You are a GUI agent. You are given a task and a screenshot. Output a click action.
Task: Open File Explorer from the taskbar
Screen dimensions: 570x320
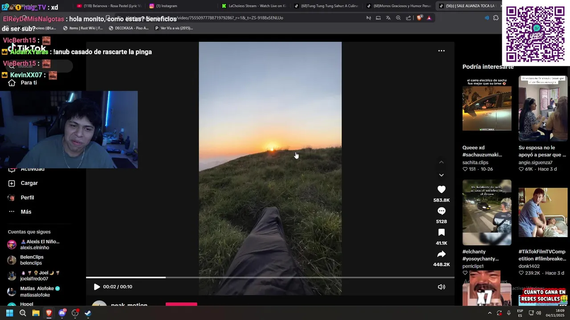coord(36,313)
